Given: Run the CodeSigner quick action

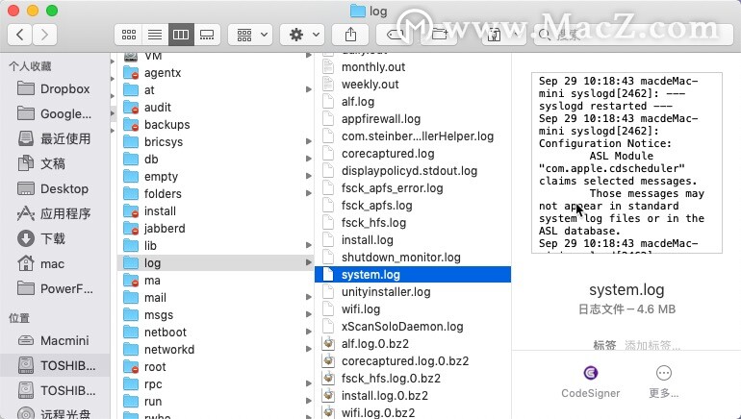Looking at the screenshot, I should click(590, 382).
